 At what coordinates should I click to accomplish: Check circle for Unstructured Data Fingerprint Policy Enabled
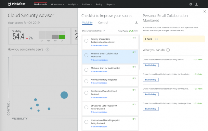[86, 122]
